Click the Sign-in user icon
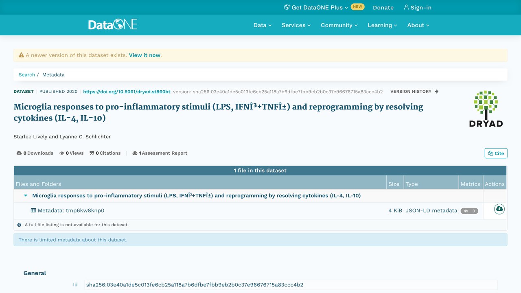 tap(406, 7)
